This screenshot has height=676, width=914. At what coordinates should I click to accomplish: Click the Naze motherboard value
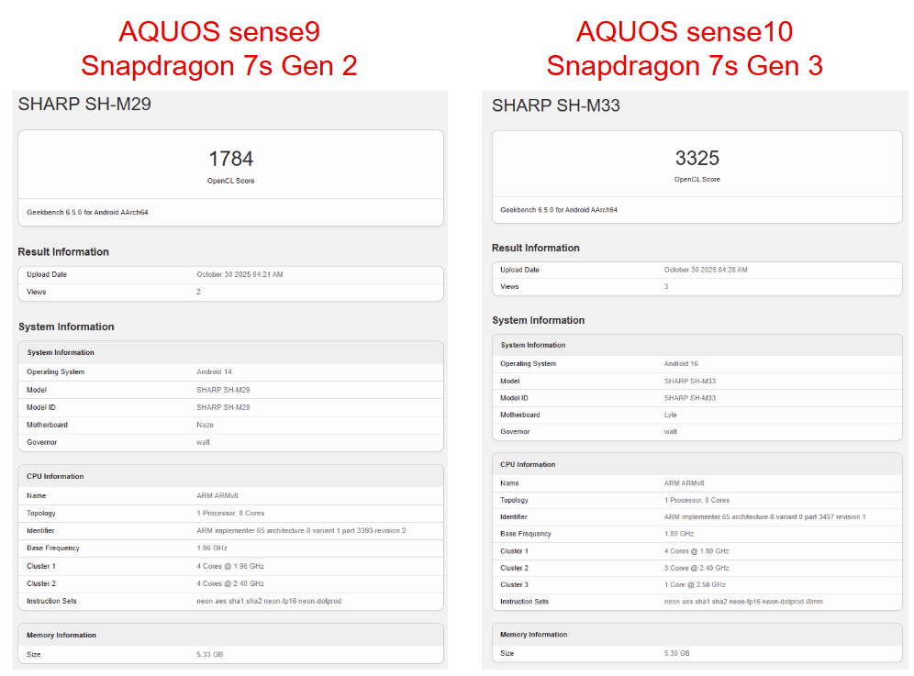point(205,425)
